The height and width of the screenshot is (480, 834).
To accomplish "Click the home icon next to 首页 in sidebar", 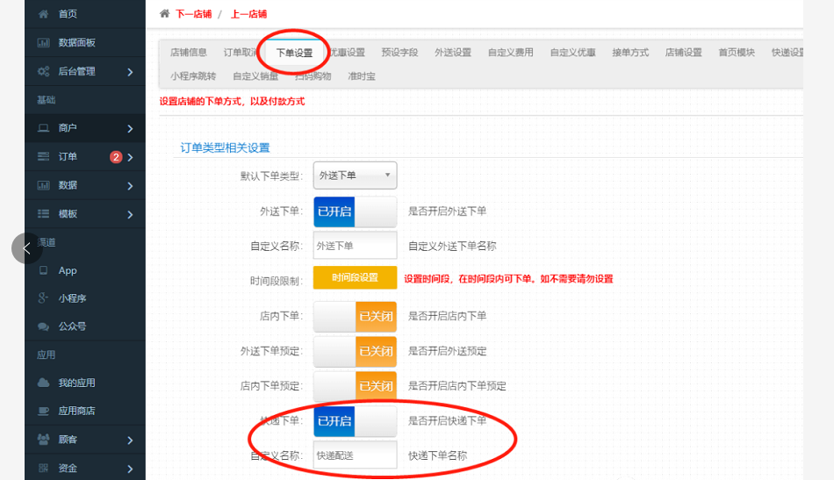I will pyautogui.click(x=43, y=14).
